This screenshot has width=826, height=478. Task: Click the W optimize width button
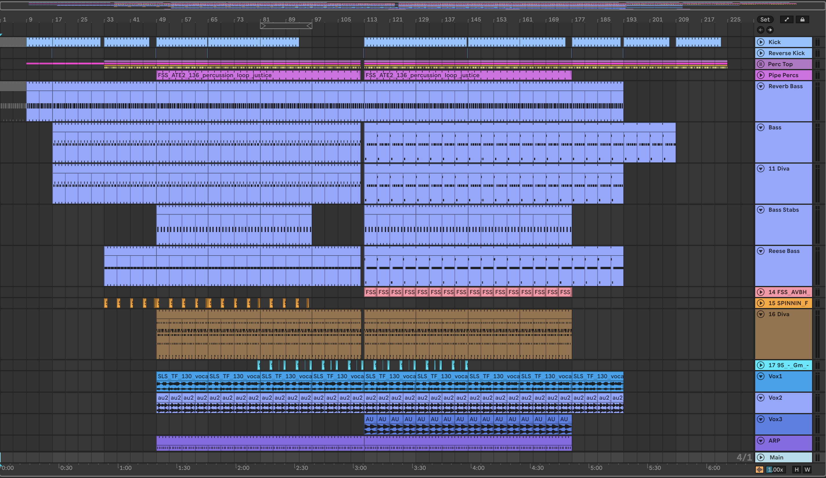pos(807,470)
